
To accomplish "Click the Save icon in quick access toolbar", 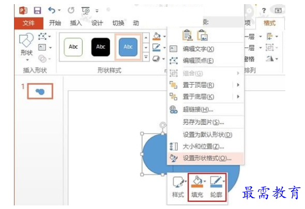I will 37,10.
